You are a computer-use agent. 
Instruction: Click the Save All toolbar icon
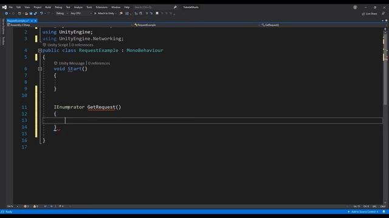point(35,13)
